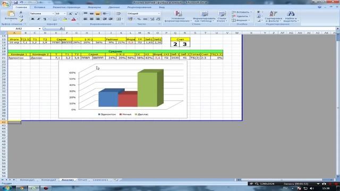The image size is (340, 191).
Task: Switch to Рецензирование ribbon tab
Action: 139,7
